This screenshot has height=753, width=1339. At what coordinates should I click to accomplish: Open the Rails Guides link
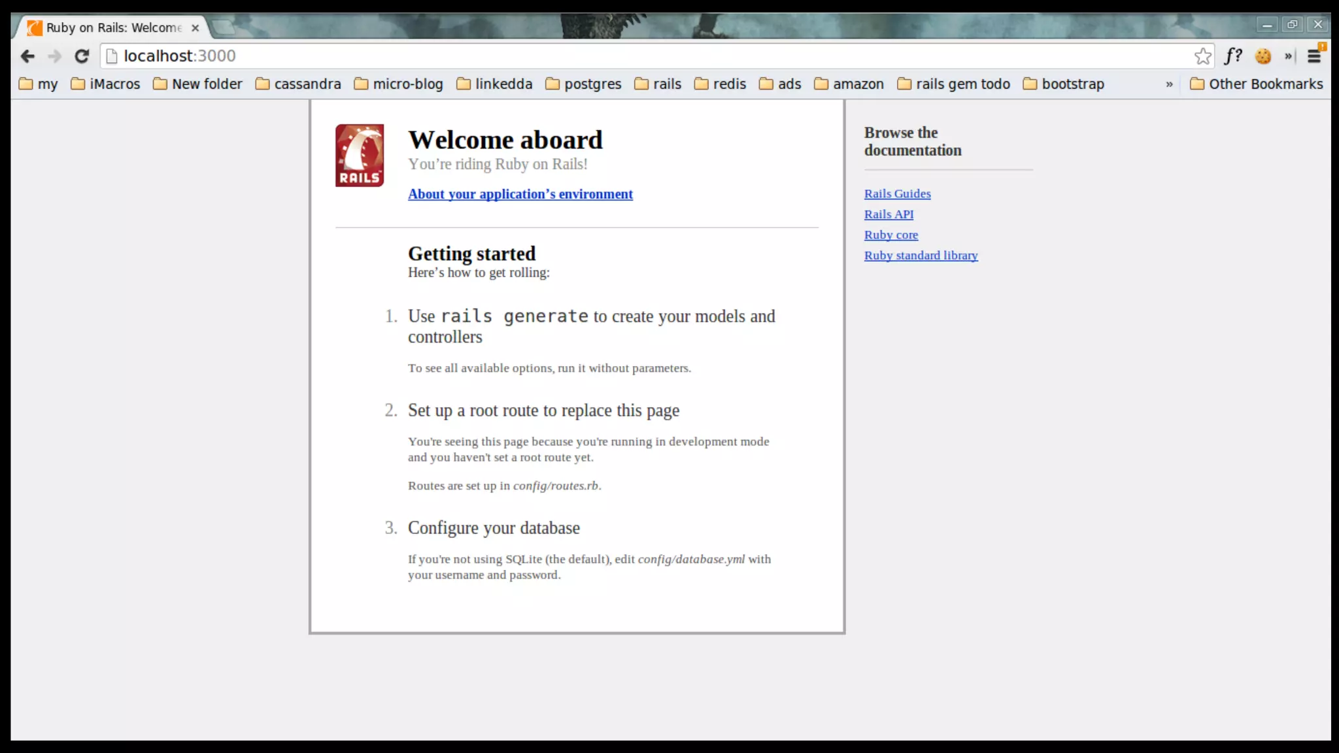(897, 193)
